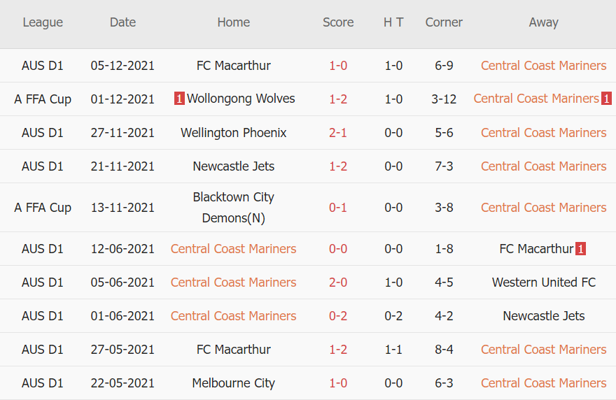
Task: Open the 2-1 score of Wellington Phoenix match
Action: (x=338, y=133)
